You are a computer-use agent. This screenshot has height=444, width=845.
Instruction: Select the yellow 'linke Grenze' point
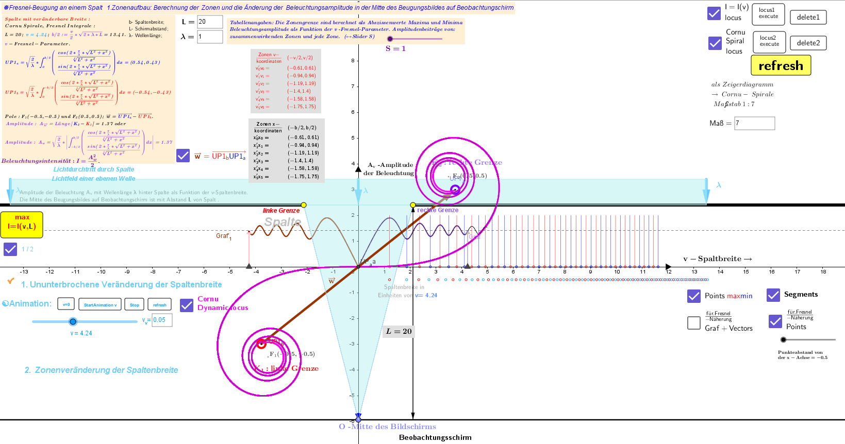click(x=304, y=205)
